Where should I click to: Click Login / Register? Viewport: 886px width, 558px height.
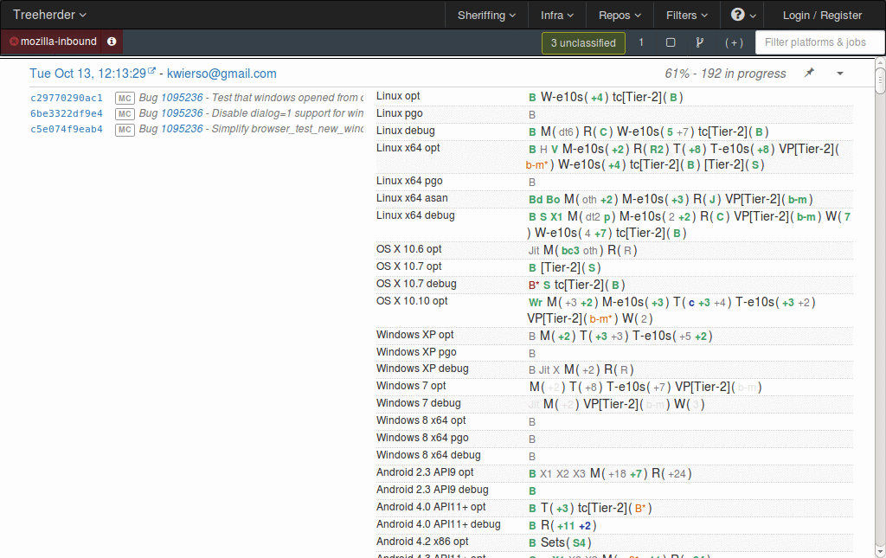(x=822, y=16)
